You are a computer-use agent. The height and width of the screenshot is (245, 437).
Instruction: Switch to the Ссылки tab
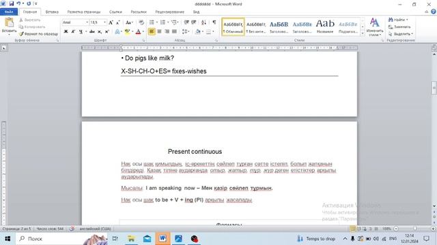[115, 12]
